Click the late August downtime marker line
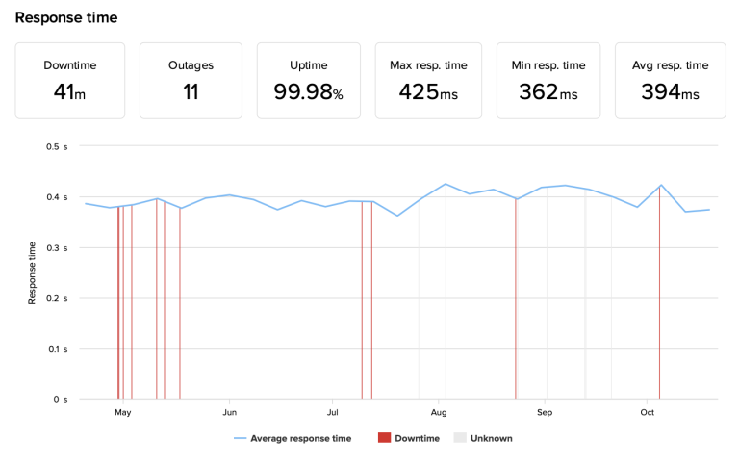The image size is (739, 459). 516,298
